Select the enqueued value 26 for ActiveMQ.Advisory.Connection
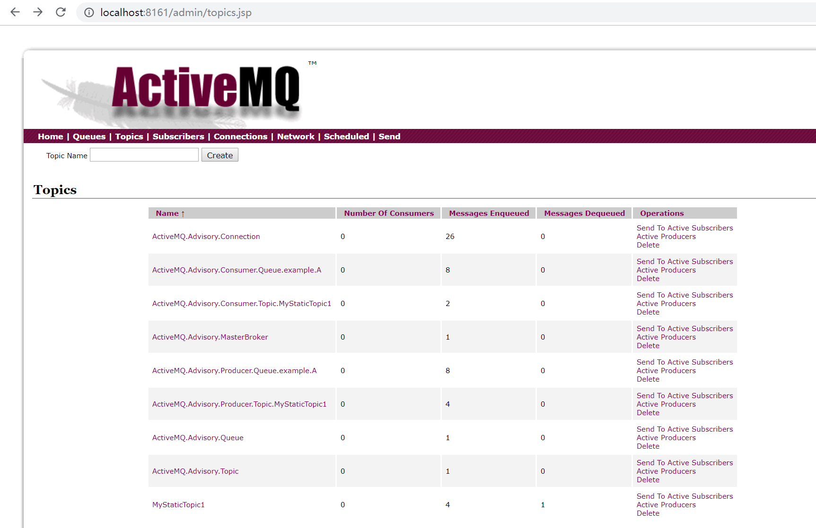Screen dimensions: 816x528 point(450,237)
